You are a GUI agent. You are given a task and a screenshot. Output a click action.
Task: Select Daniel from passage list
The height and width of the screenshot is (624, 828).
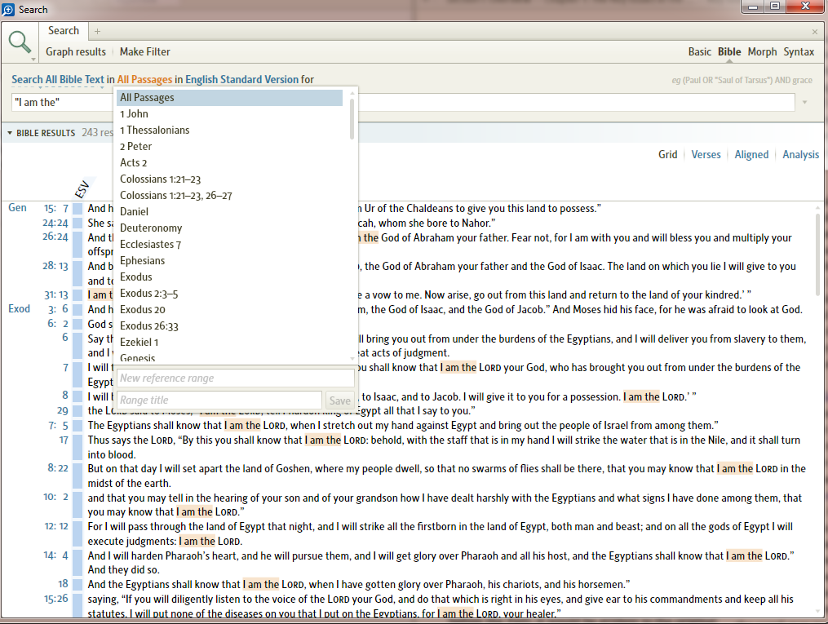click(230, 212)
